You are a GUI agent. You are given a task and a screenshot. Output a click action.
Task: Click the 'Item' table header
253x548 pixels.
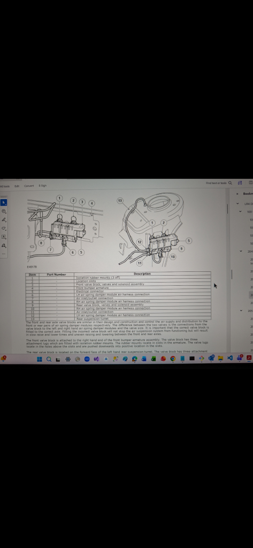tap(32, 275)
